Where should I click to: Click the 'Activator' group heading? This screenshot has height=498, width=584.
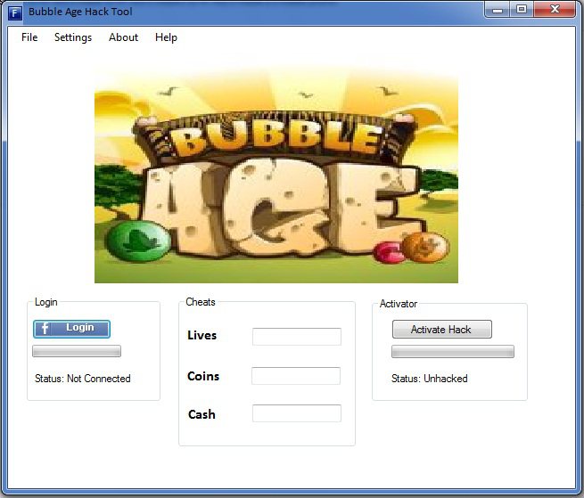pos(399,304)
